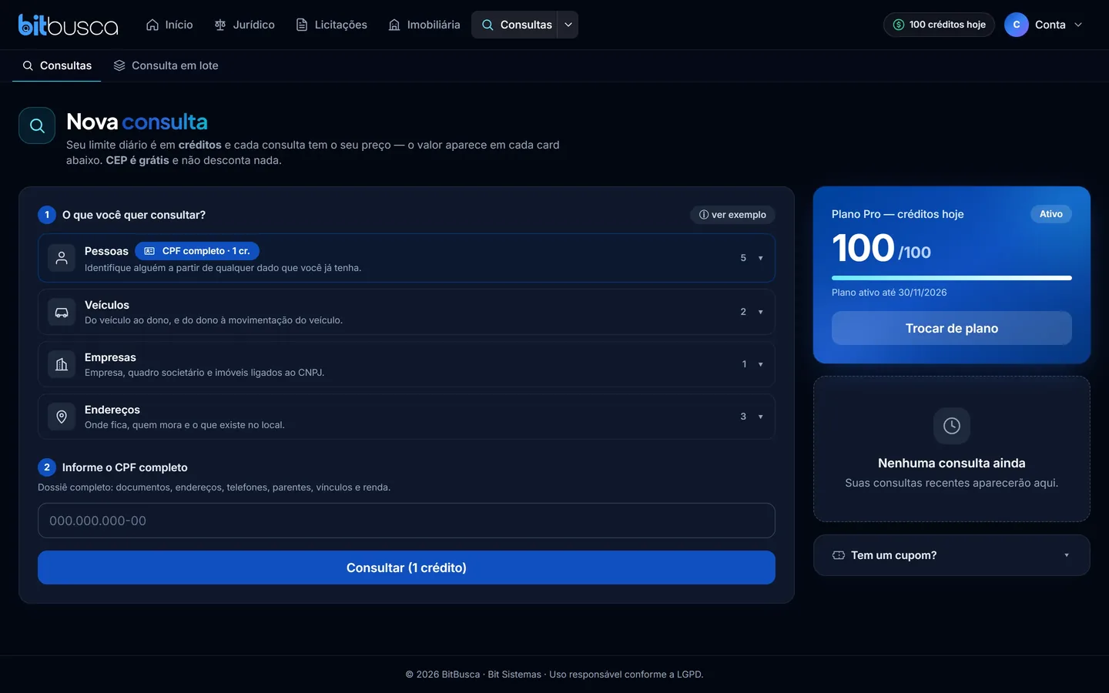This screenshot has width=1109, height=693.
Task: Click the coin icon in credits badge
Action: 898,25
